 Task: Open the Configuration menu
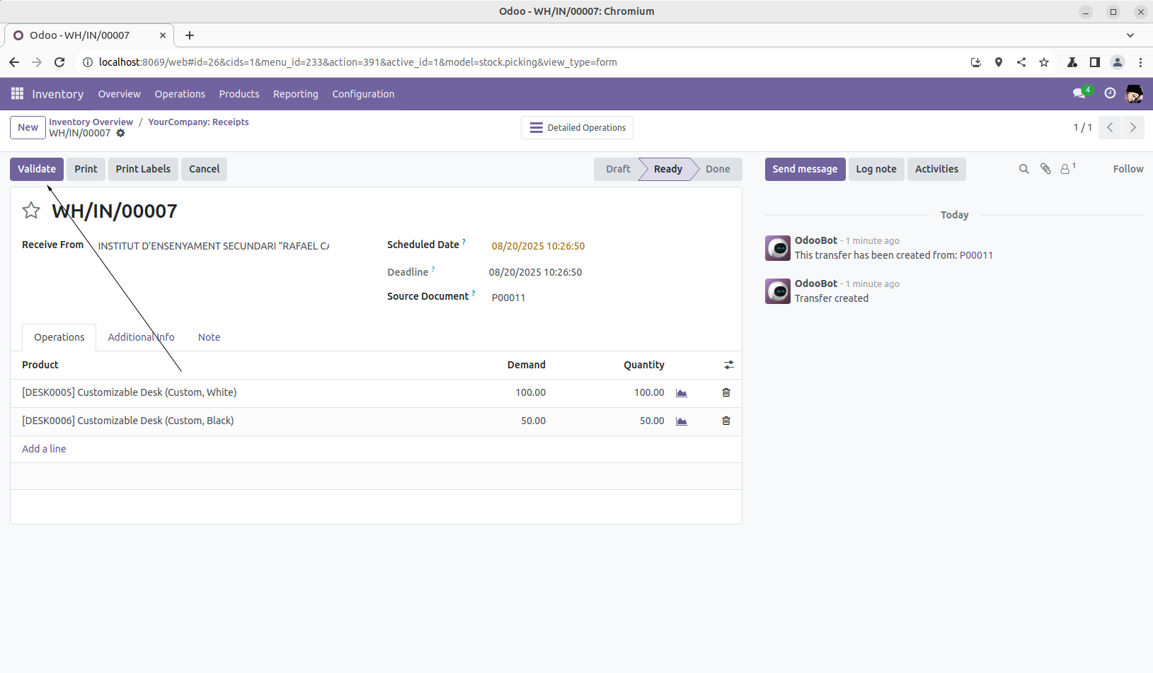(x=363, y=94)
